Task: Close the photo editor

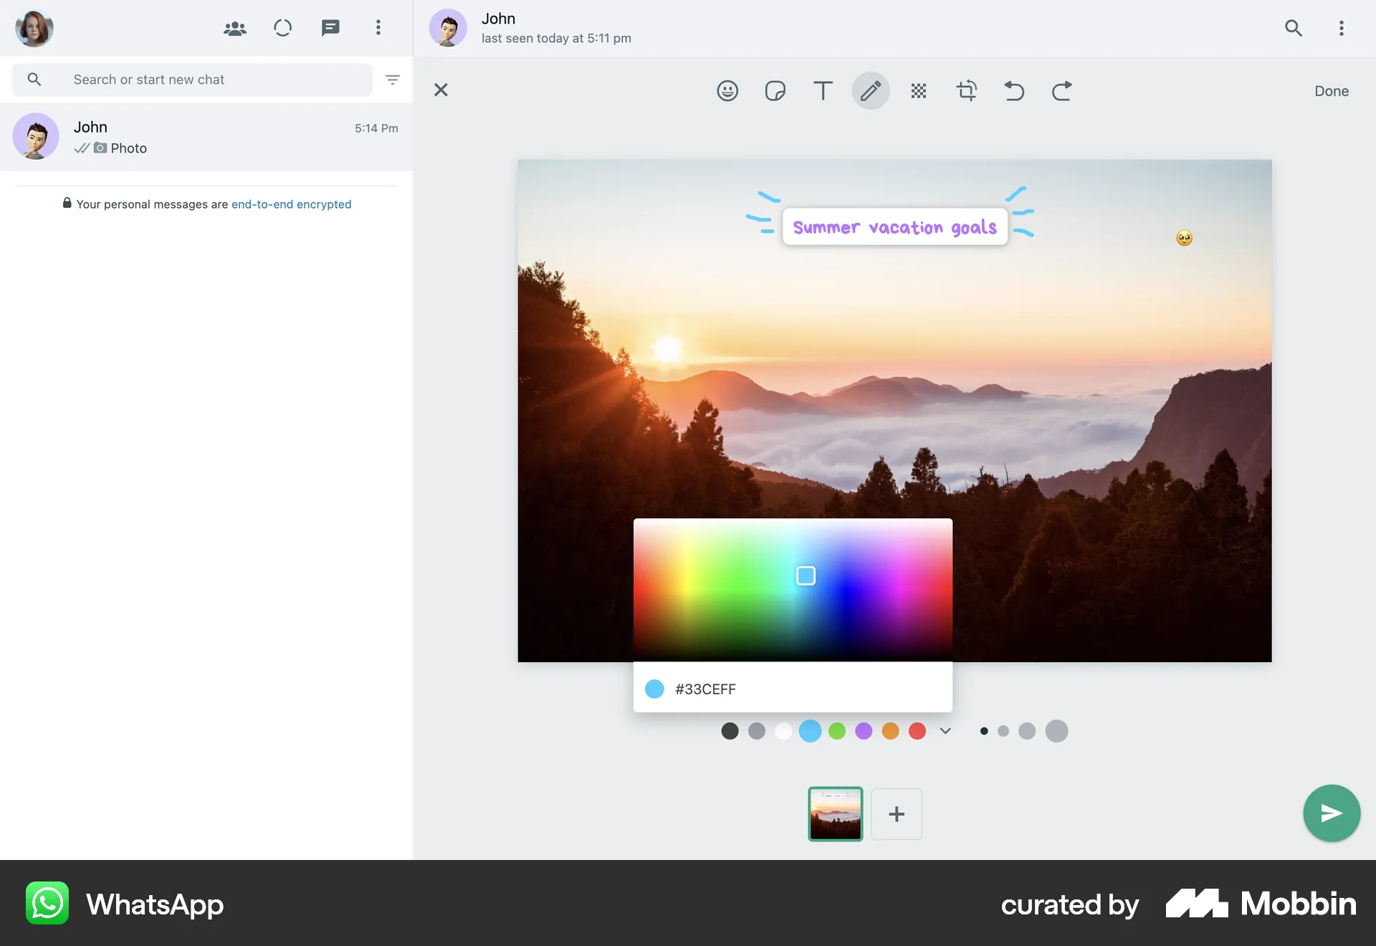Action: coord(441,90)
